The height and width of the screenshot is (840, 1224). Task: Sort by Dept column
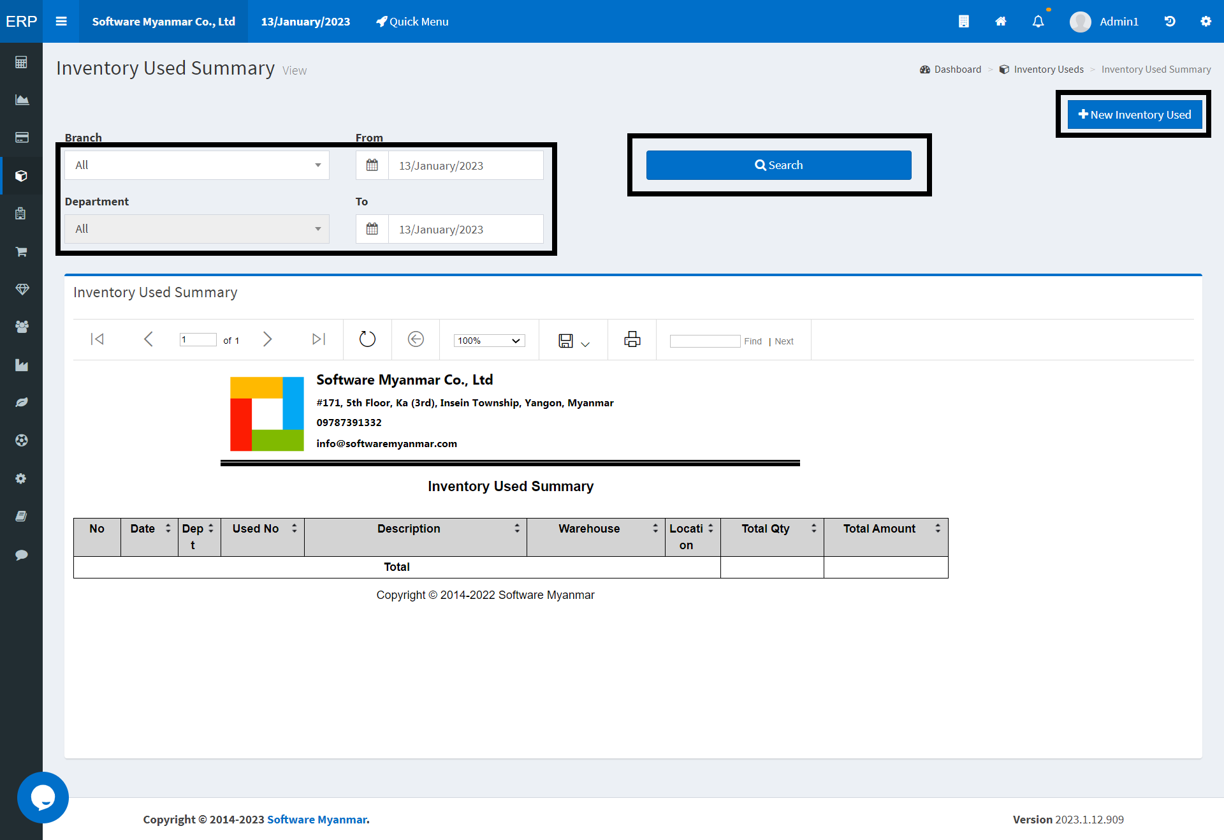click(211, 528)
